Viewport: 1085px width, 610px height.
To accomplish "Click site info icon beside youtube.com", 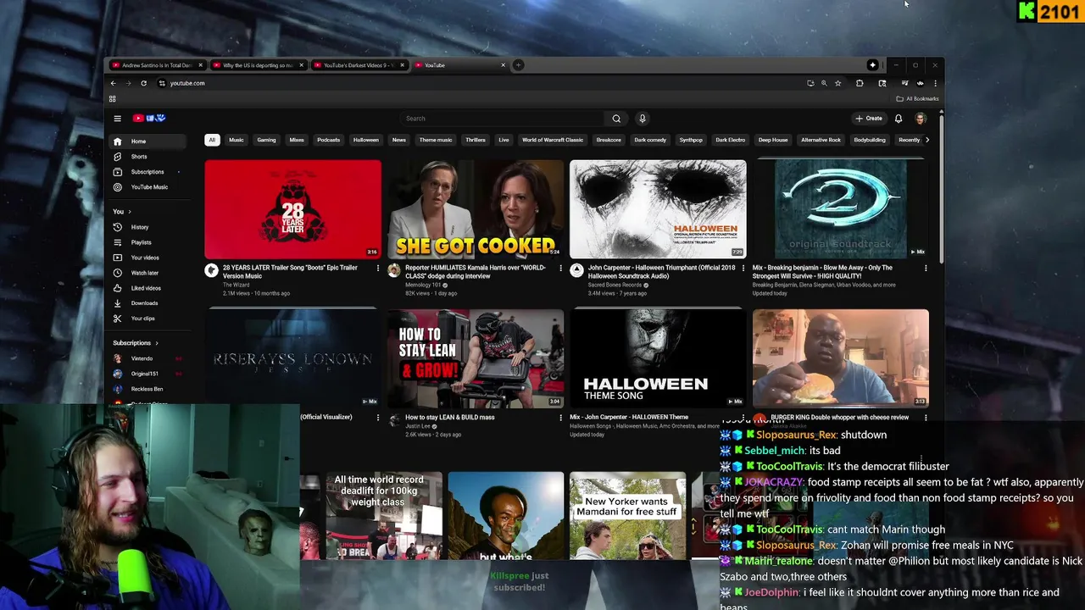I will point(161,83).
